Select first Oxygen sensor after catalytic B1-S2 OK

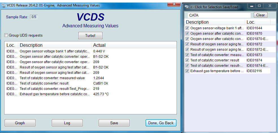point(90,57)
